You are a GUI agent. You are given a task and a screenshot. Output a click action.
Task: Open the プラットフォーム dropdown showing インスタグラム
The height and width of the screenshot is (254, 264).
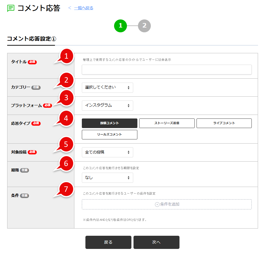coord(107,105)
